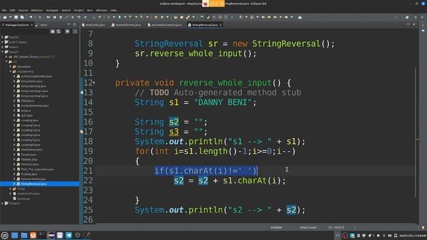Click the green Run toolbar icon
Viewport: 427px width, 240px height.
pyautogui.click(x=119, y=17)
